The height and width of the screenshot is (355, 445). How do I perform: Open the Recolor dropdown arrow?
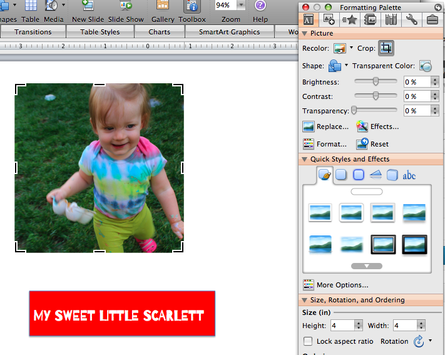pos(352,48)
